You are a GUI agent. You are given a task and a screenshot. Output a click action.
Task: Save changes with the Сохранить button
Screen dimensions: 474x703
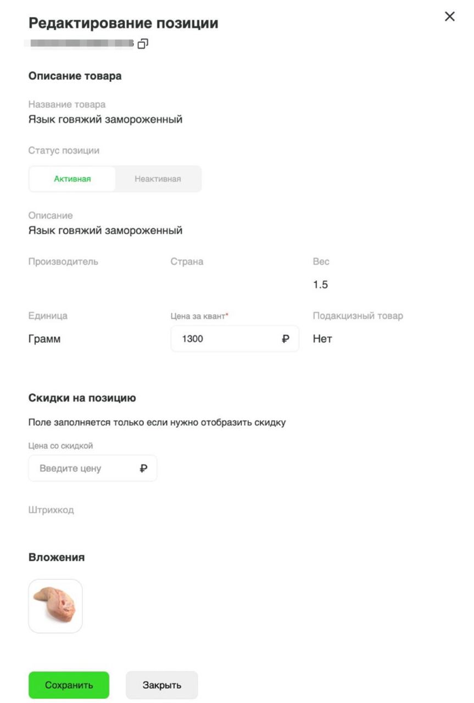pyautogui.click(x=69, y=685)
